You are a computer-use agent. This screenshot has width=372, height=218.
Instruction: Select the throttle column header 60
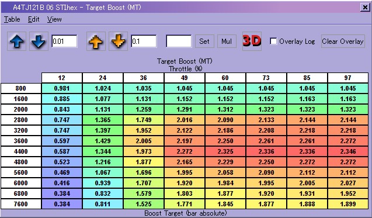pos(225,78)
